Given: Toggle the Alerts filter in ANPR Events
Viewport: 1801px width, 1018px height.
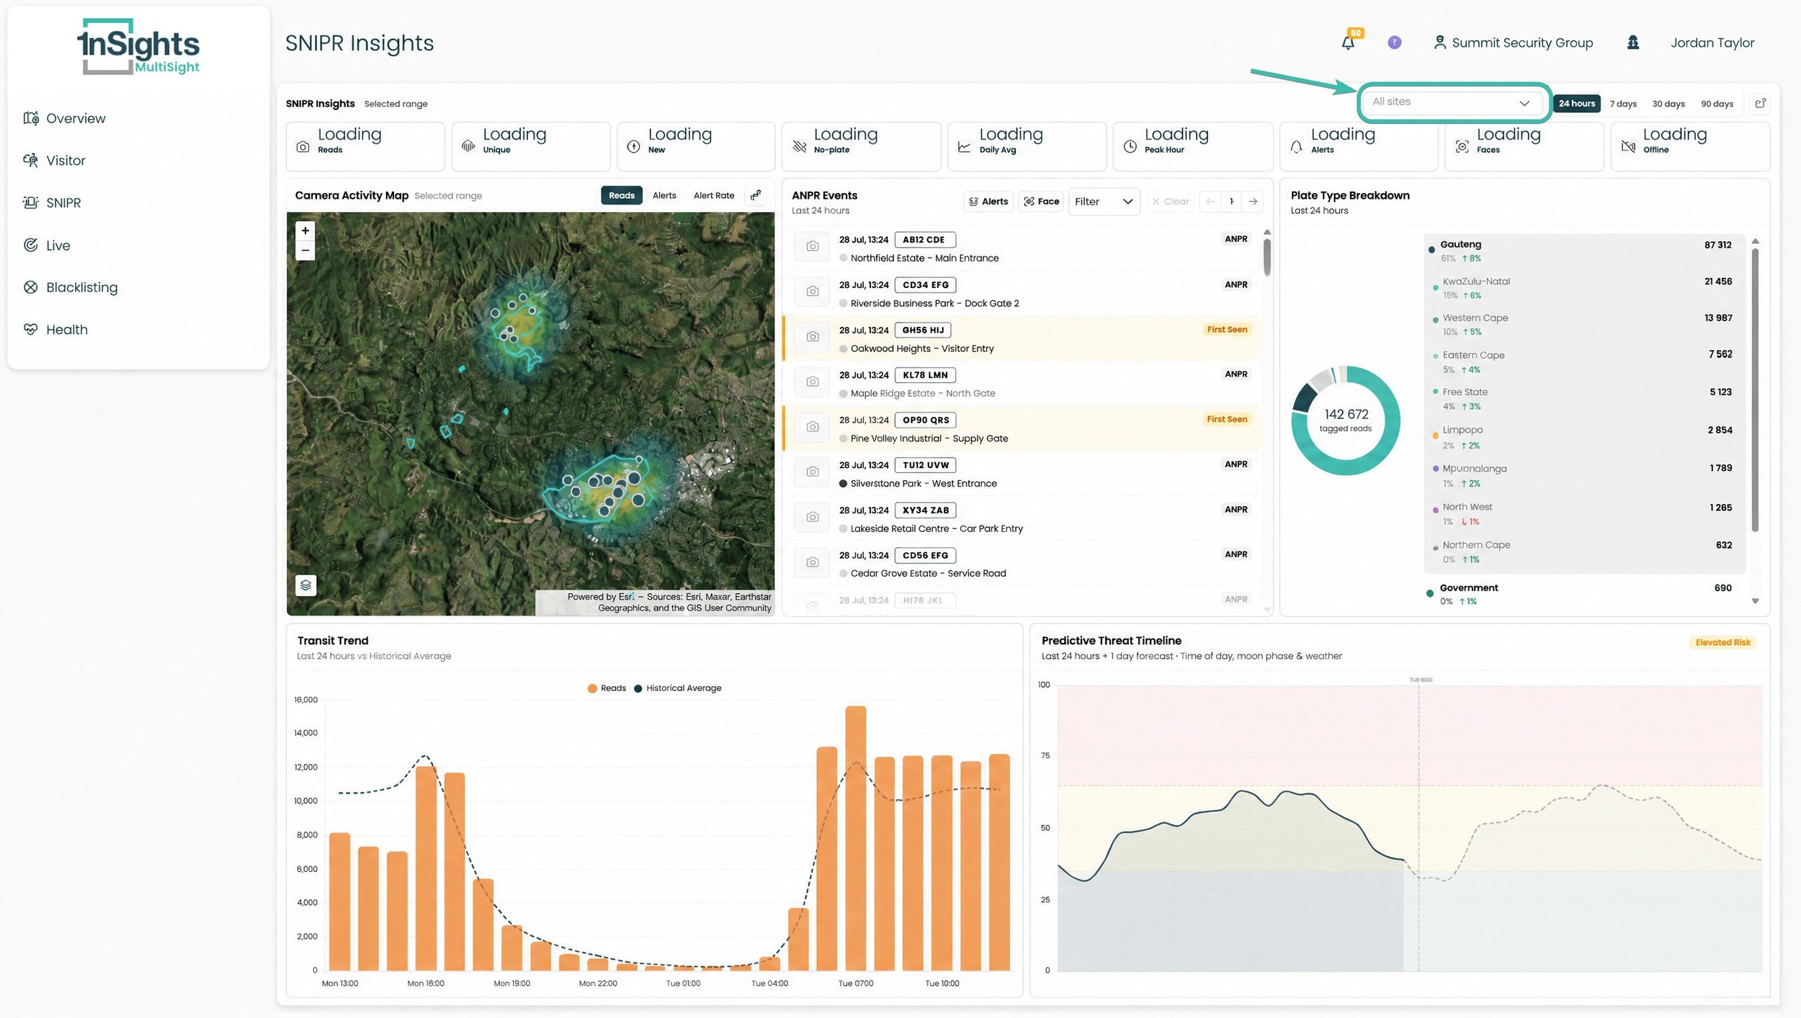Looking at the screenshot, I should [988, 202].
